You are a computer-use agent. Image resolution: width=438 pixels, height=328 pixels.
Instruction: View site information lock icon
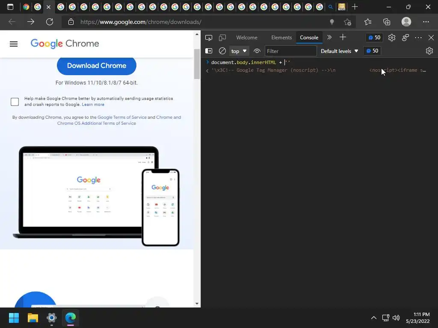coord(71,22)
